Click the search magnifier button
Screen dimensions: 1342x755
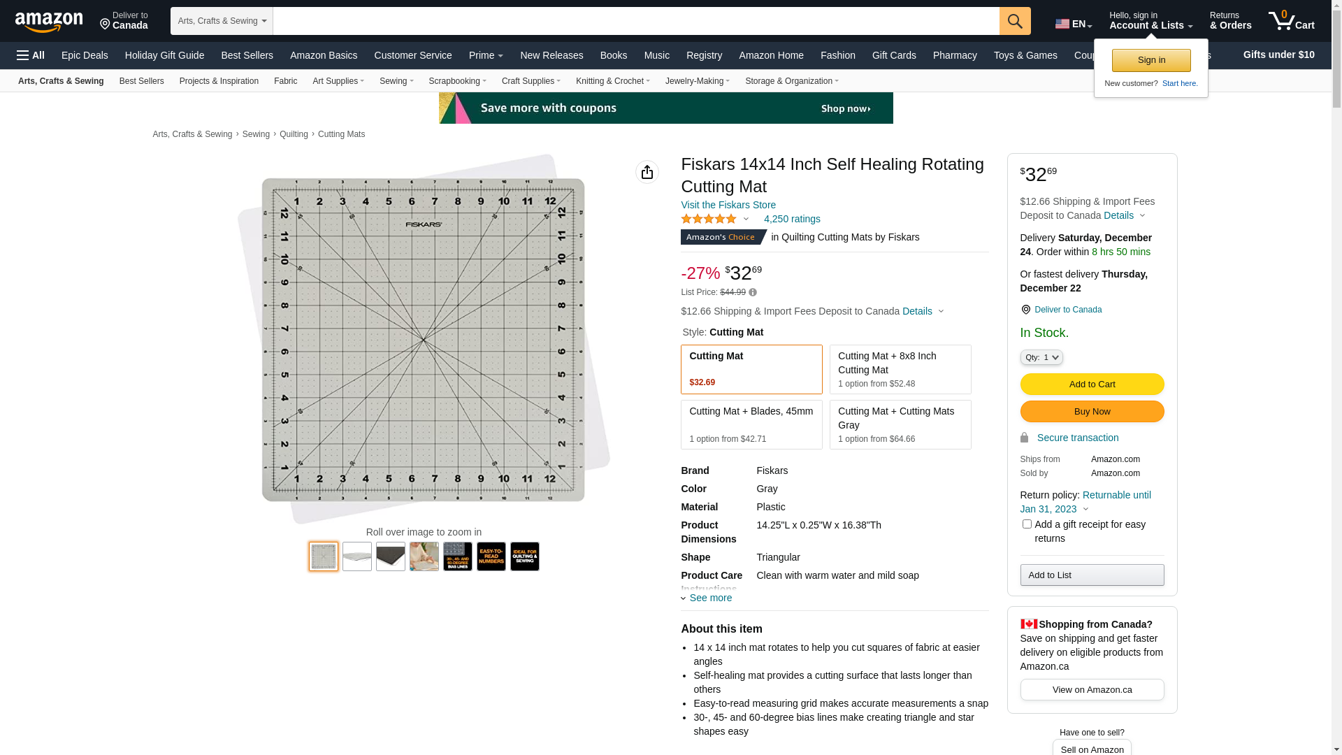pos(1015,21)
